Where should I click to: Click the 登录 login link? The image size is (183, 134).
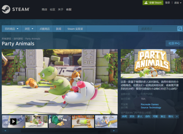tap(167, 3)
